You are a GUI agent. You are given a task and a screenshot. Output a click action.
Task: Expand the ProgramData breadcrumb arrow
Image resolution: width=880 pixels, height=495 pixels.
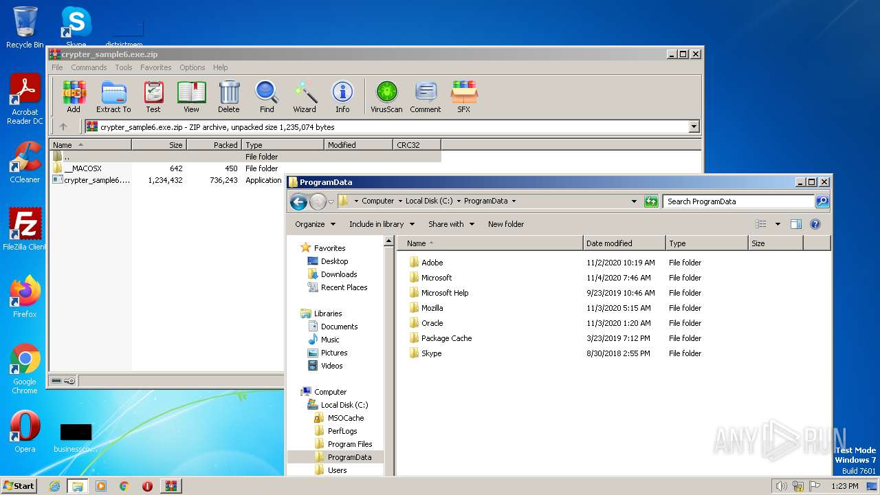[514, 201]
